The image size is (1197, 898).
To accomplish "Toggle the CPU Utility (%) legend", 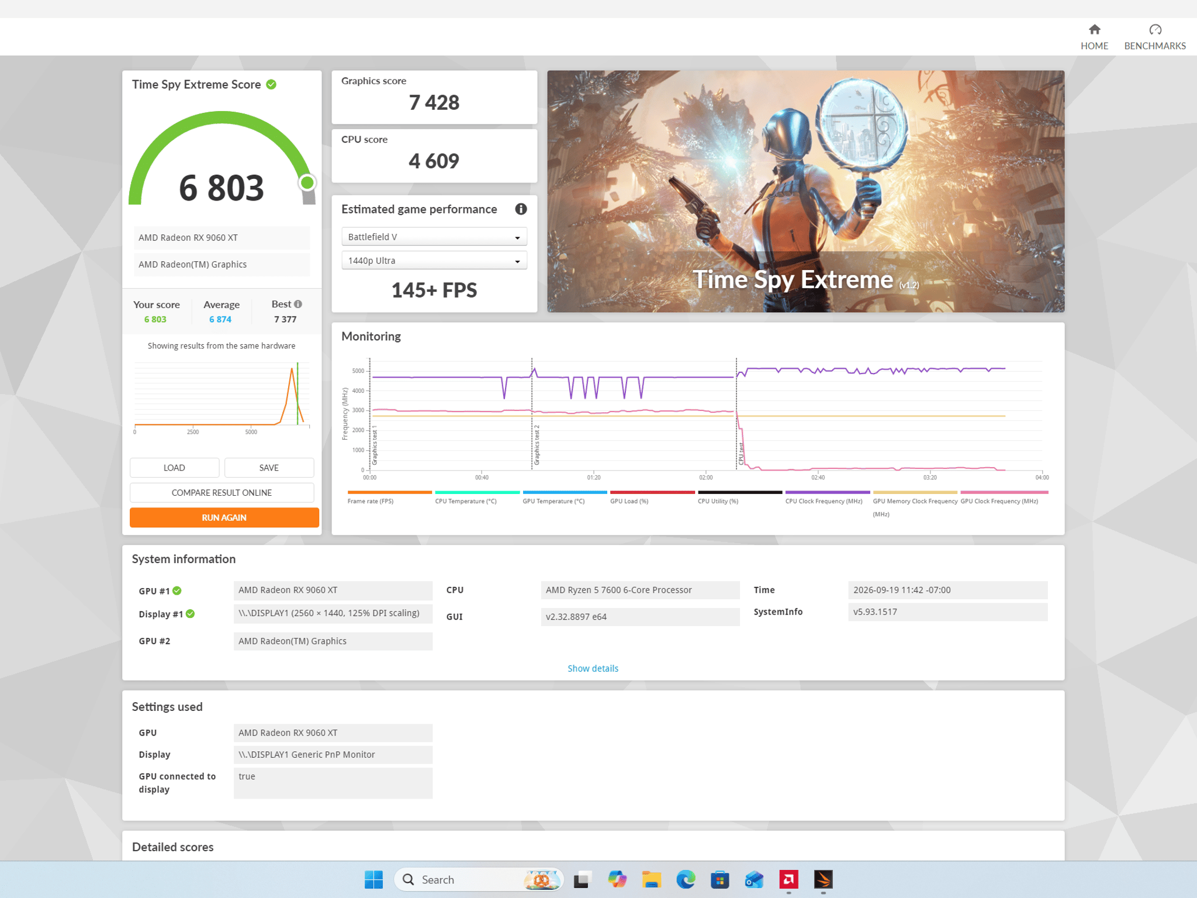I will 740,498.
